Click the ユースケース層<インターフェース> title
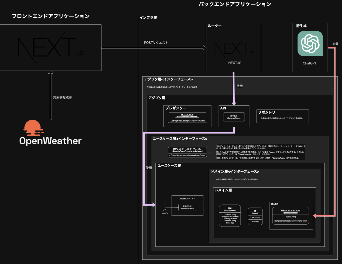Screen dimensions: 342x264 pos(180,139)
